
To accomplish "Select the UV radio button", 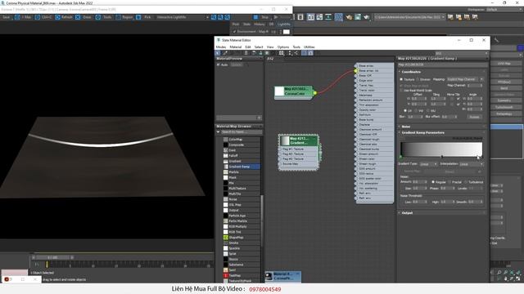I will (x=405, y=111).
